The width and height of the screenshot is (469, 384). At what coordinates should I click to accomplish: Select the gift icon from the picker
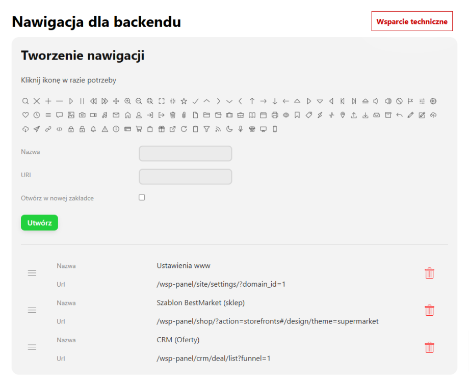(x=162, y=128)
